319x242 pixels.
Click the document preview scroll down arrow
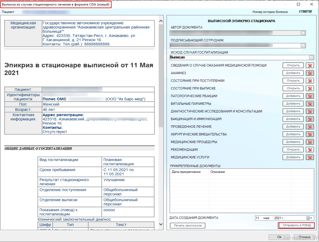coord(161,224)
